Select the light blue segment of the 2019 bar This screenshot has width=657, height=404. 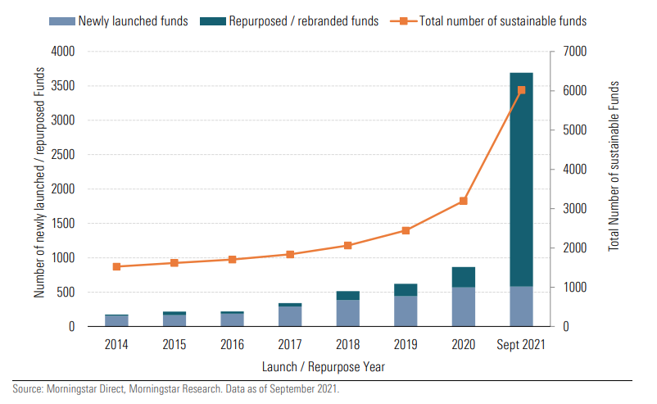click(x=406, y=311)
